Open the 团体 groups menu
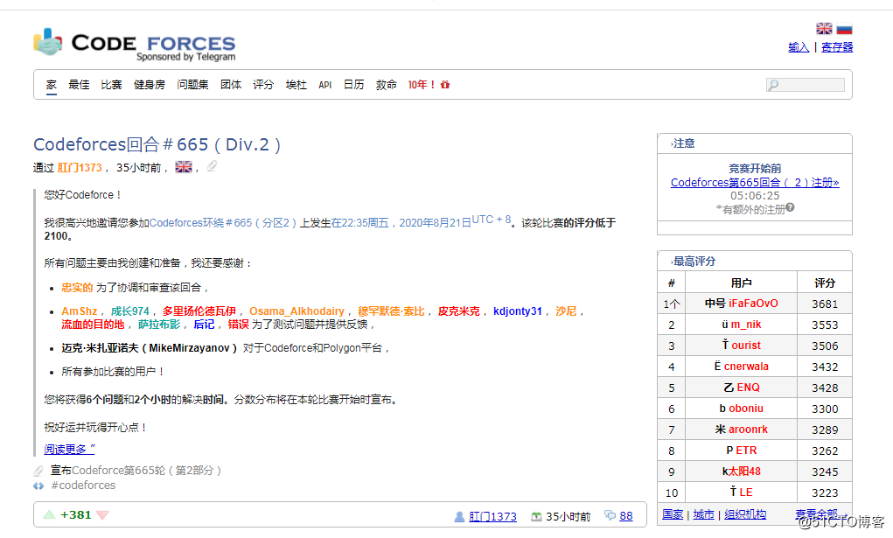Image resolution: width=893 pixels, height=538 pixels. point(231,85)
